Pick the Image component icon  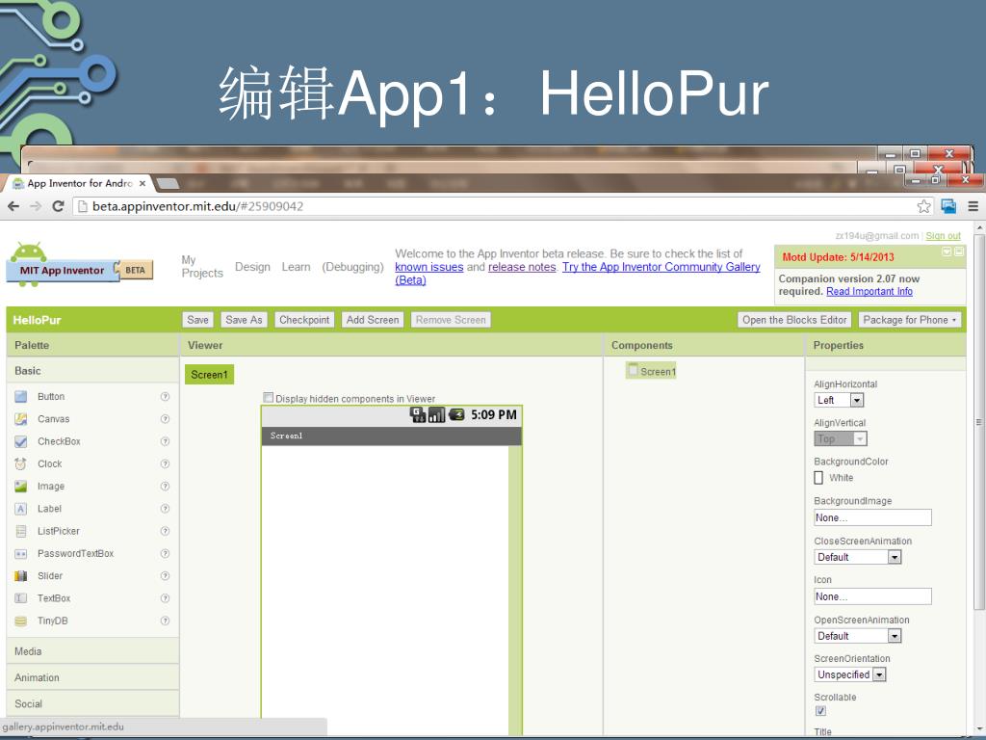[21, 487]
